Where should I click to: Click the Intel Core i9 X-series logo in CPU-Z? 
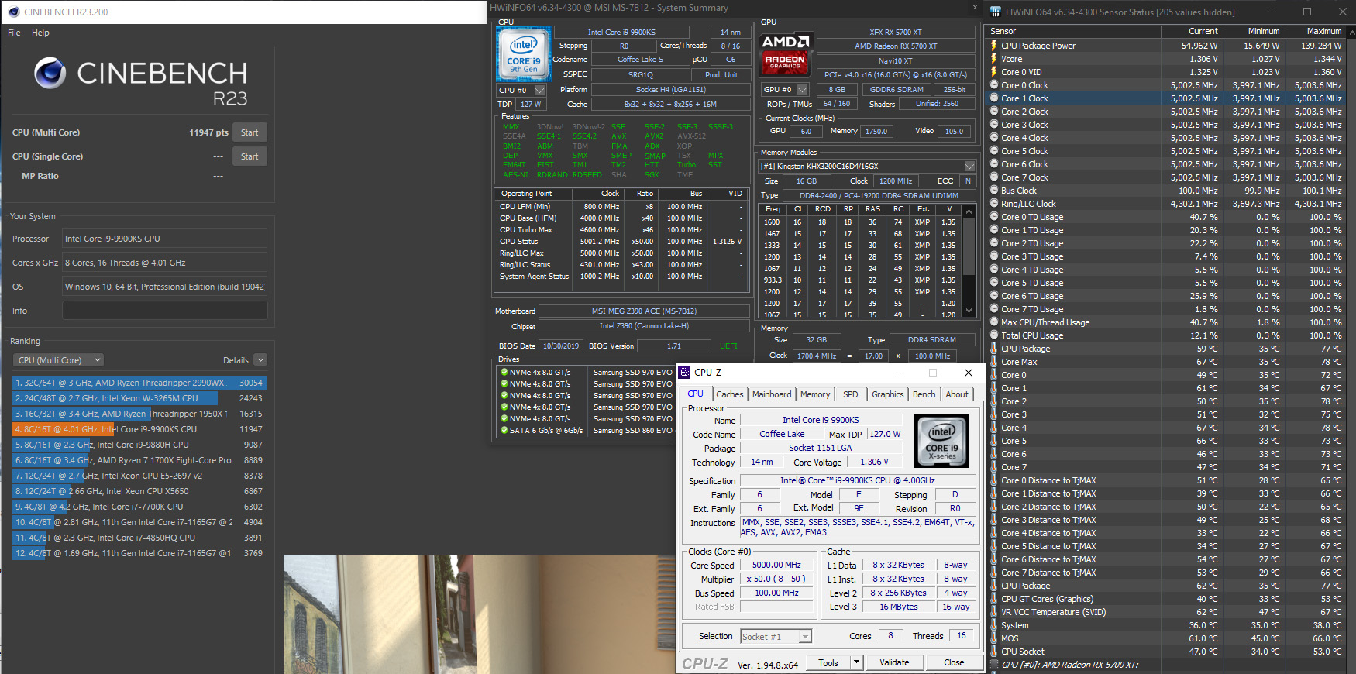942,441
